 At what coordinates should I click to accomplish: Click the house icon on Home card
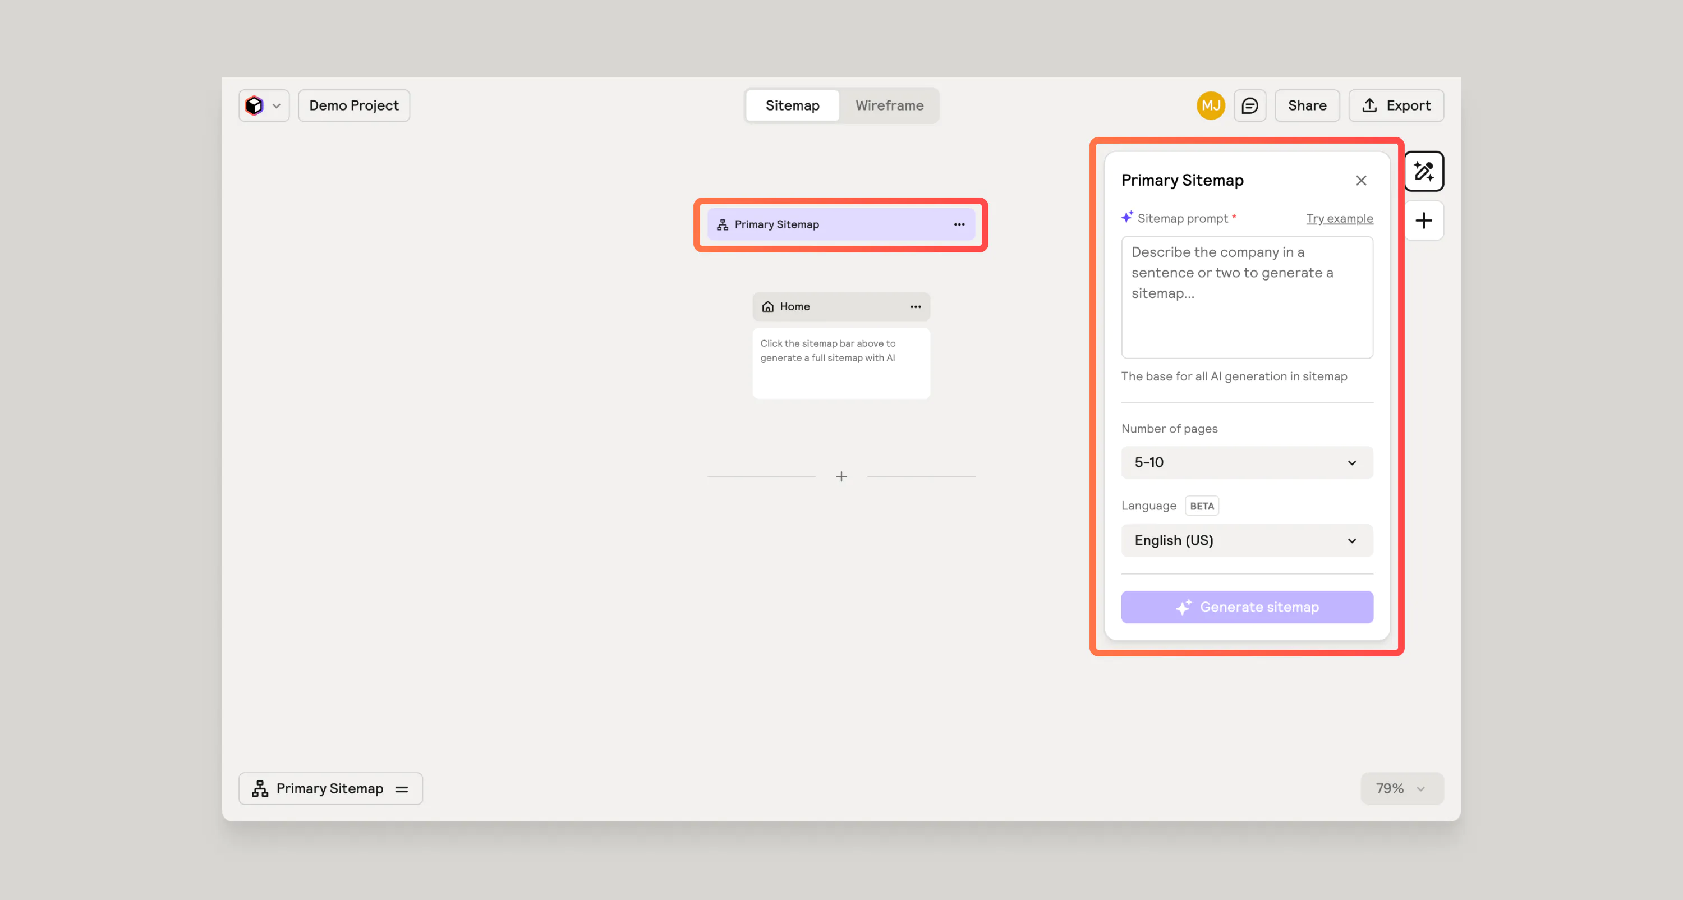(767, 306)
